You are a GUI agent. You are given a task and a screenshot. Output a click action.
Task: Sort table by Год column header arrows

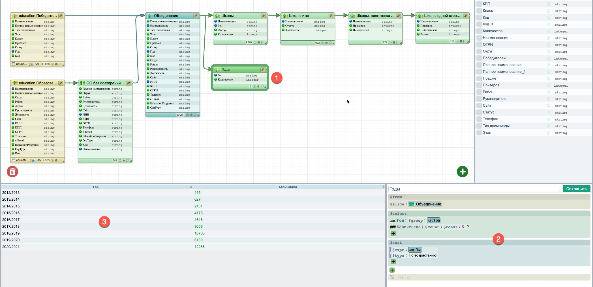191,187
